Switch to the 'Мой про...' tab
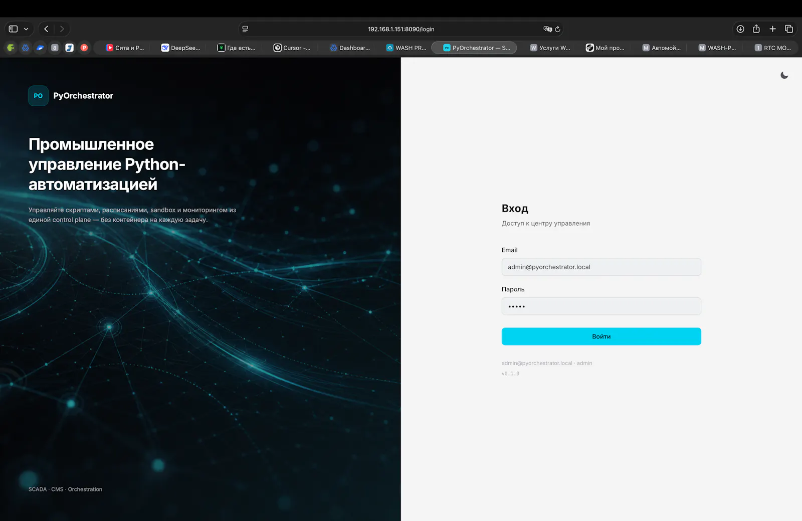 click(606, 48)
